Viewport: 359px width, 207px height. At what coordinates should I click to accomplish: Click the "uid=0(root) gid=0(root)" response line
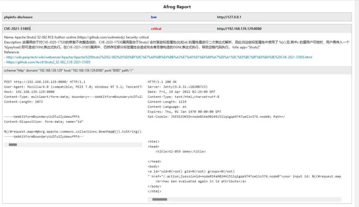click(x=191, y=172)
